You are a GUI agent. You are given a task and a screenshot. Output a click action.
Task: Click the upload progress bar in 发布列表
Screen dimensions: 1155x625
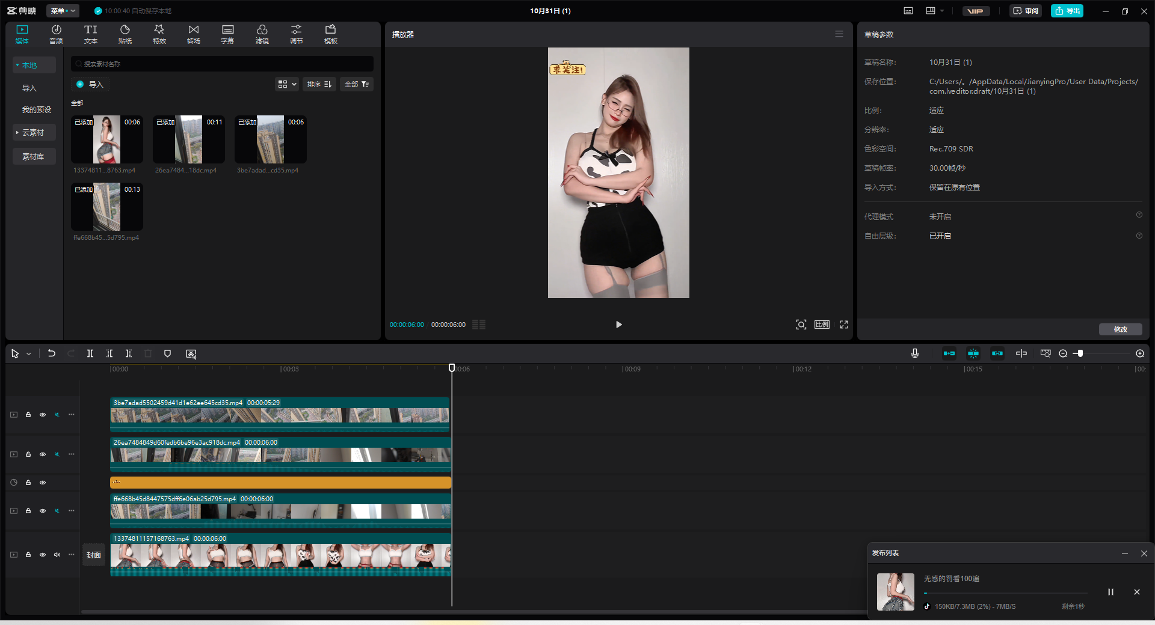coord(1006,593)
